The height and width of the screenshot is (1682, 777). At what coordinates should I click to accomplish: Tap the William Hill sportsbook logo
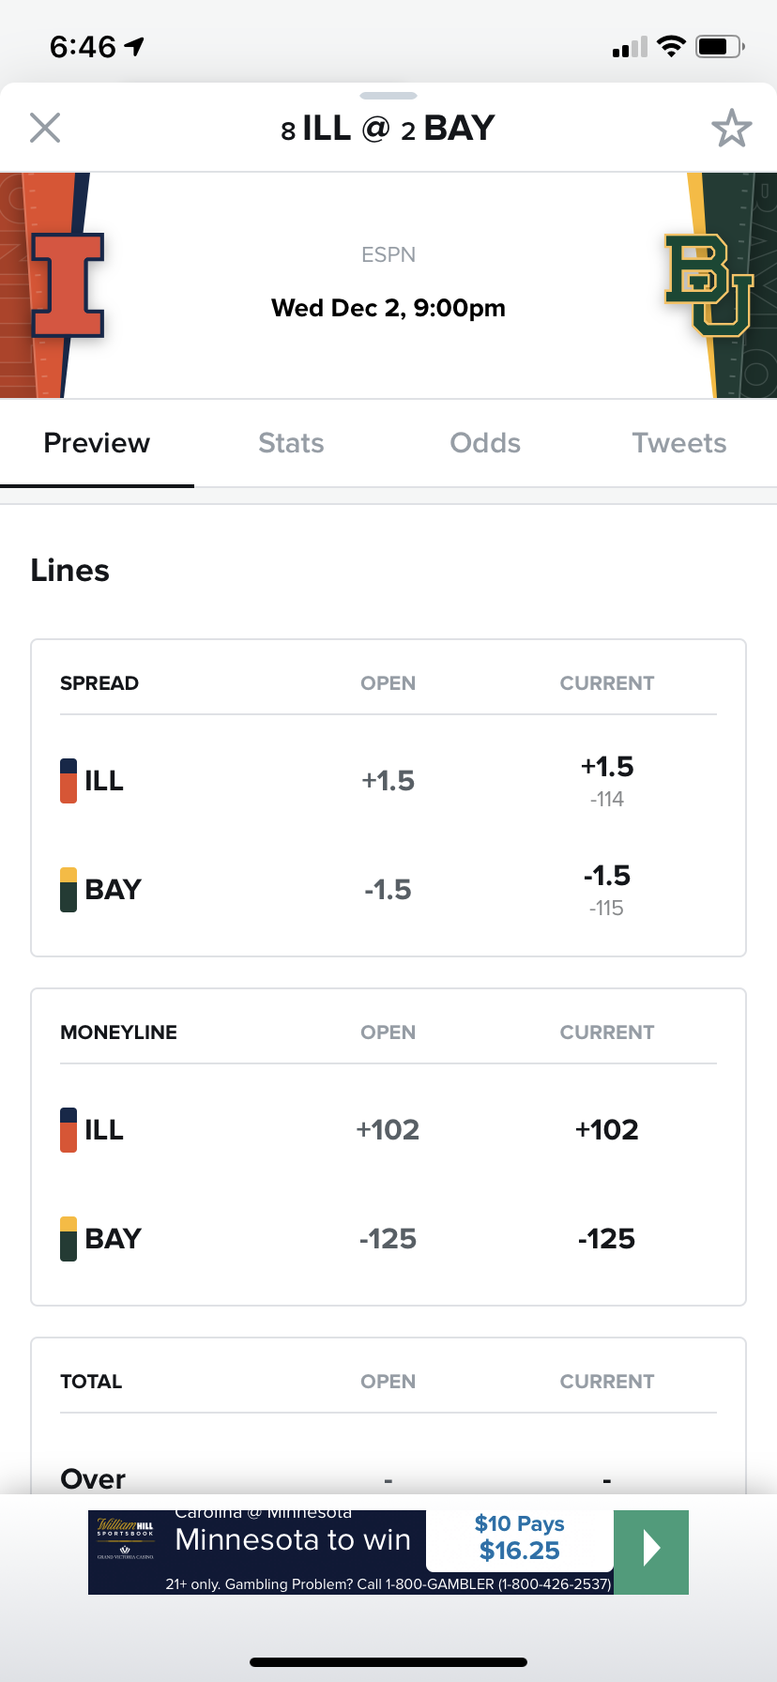pos(126,1539)
